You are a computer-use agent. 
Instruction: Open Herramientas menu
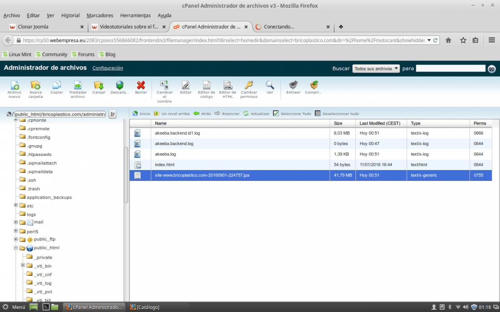pos(135,15)
